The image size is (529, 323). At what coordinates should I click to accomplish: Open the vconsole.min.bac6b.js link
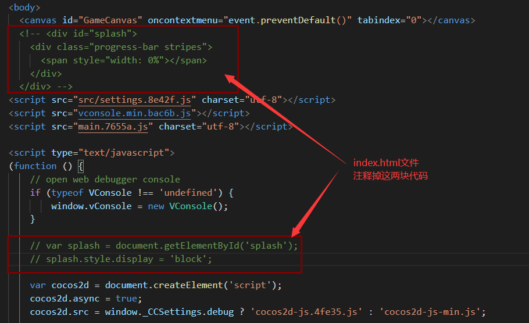(x=134, y=113)
